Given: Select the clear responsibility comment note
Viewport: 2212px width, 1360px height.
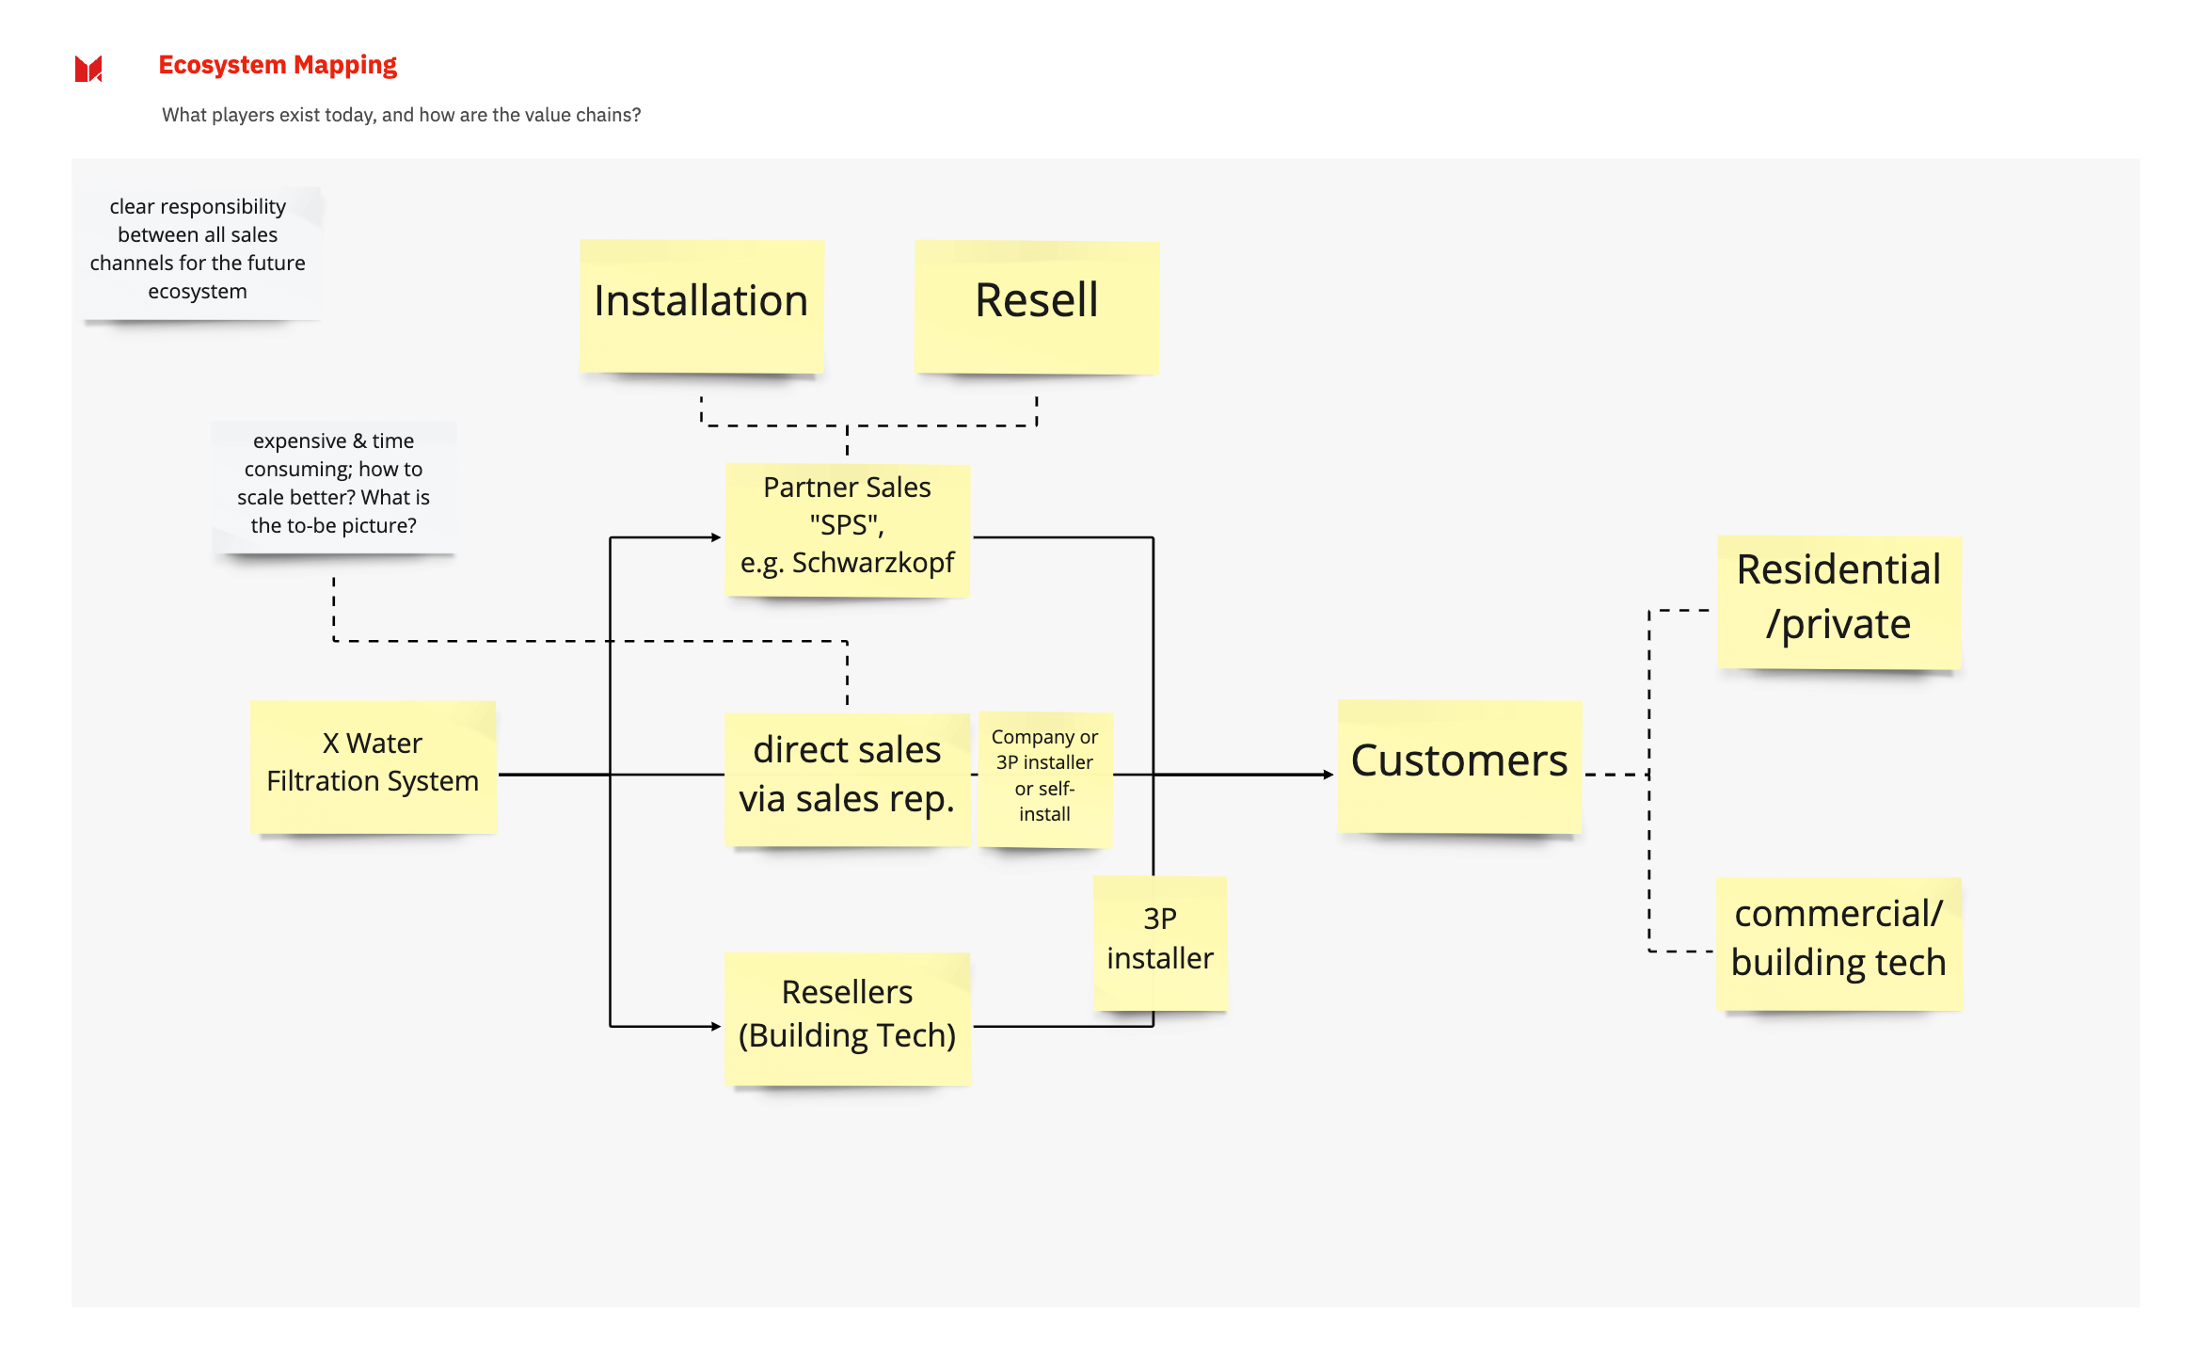Looking at the screenshot, I should click(x=199, y=250).
